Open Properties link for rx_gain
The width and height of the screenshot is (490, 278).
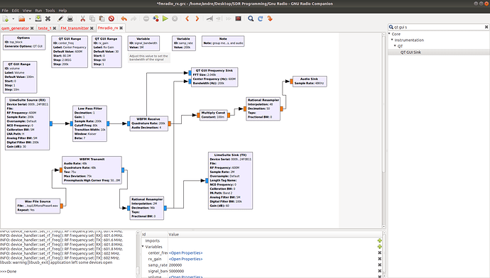(185, 259)
